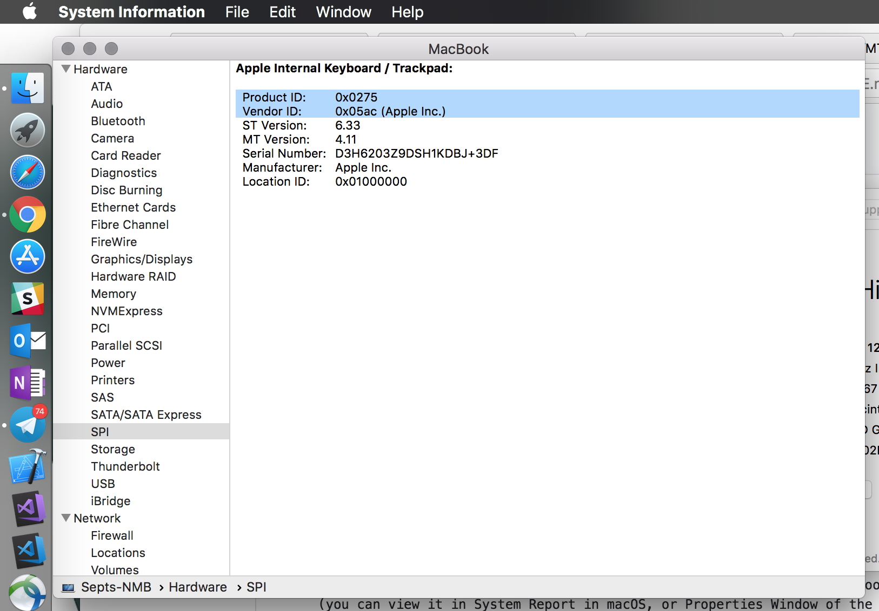The width and height of the screenshot is (879, 611).
Task: Open purple Visual Studio Dock icon
Action: coord(29,509)
